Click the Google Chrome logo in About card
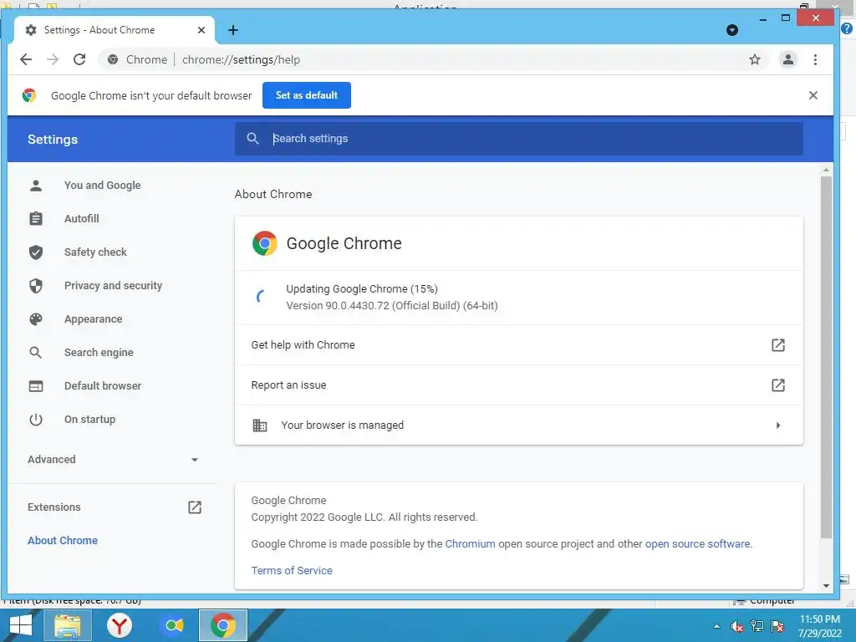The height and width of the screenshot is (642, 856). pos(265,243)
